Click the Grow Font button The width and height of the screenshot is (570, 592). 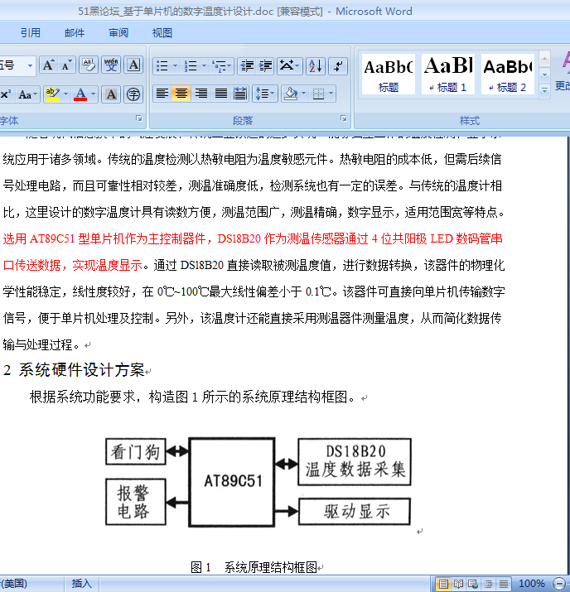pos(49,65)
